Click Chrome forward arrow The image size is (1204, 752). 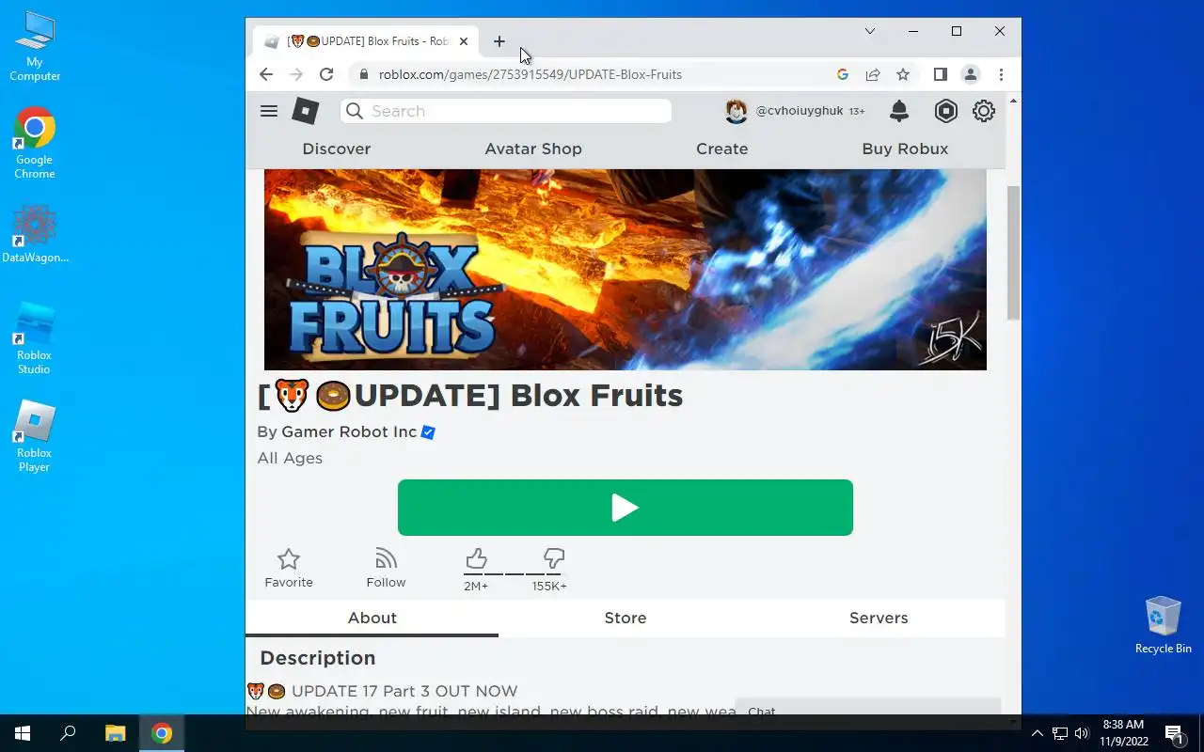pyautogui.click(x=296, y=74)
